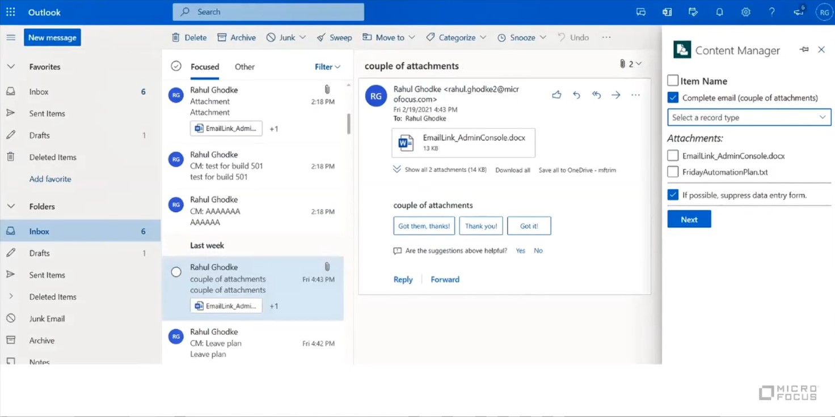Click Download all link
Screen dimensions: 835x417
(x=513, y=170)
